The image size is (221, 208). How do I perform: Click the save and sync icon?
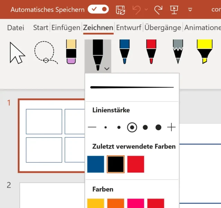pos(120,10)
